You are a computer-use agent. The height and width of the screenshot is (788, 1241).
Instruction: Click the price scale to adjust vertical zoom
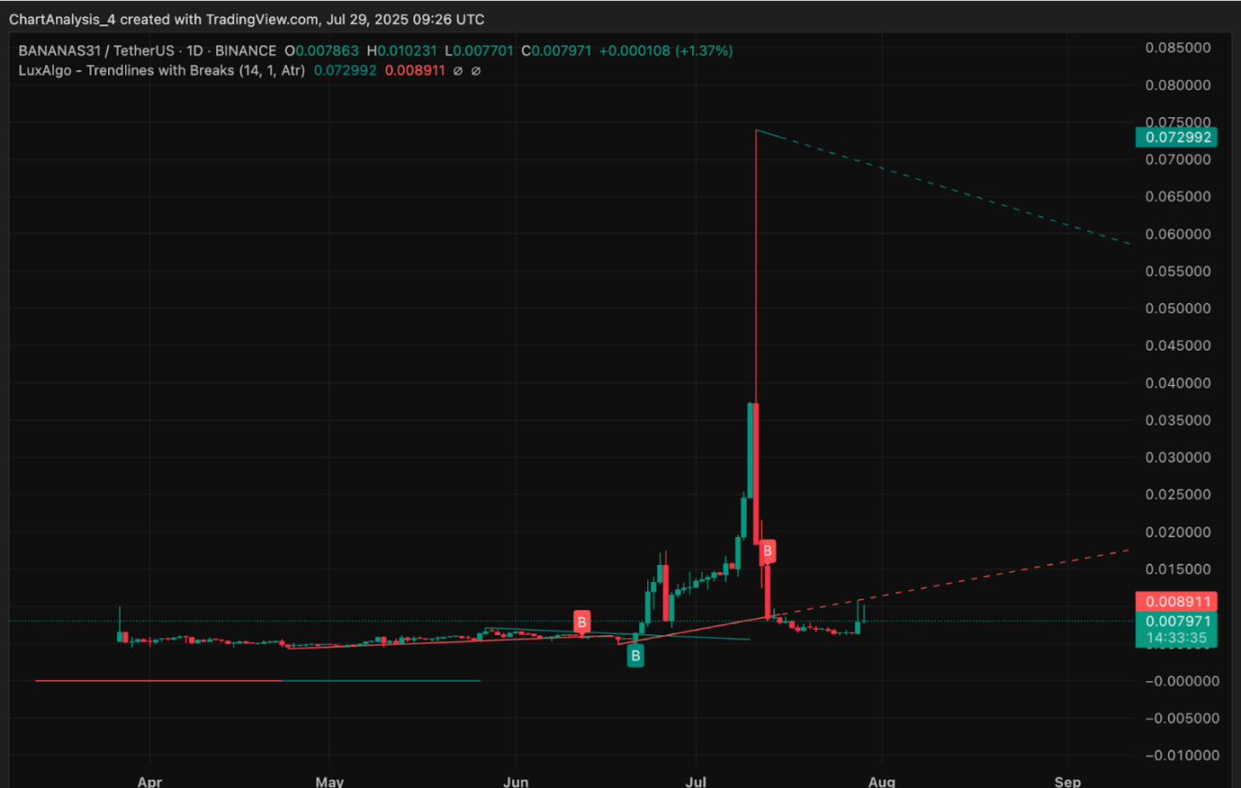1179,360
